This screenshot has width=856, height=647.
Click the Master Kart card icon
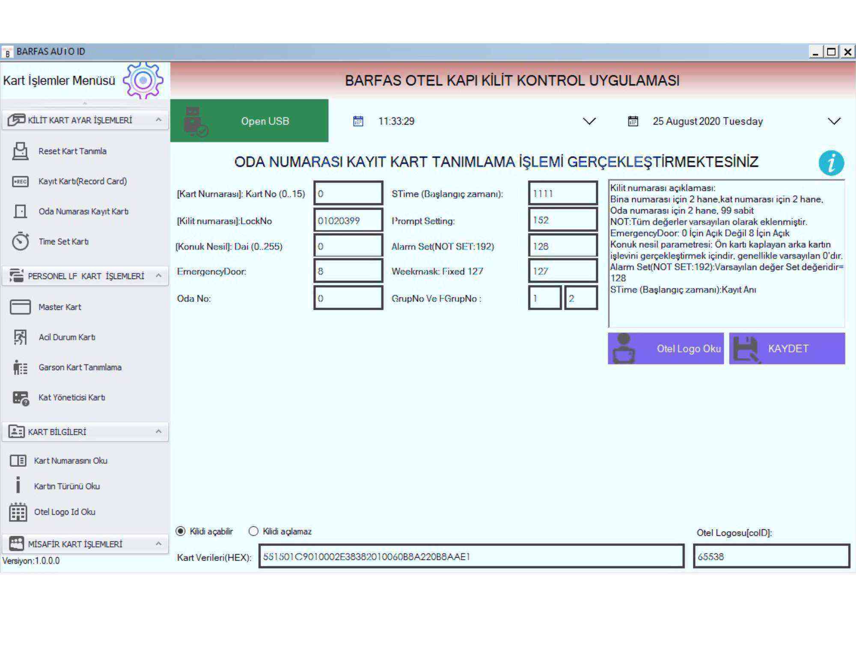[x=20, y=307]
